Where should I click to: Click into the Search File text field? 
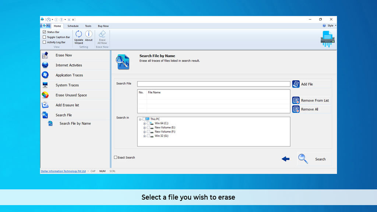click(214, 84)
